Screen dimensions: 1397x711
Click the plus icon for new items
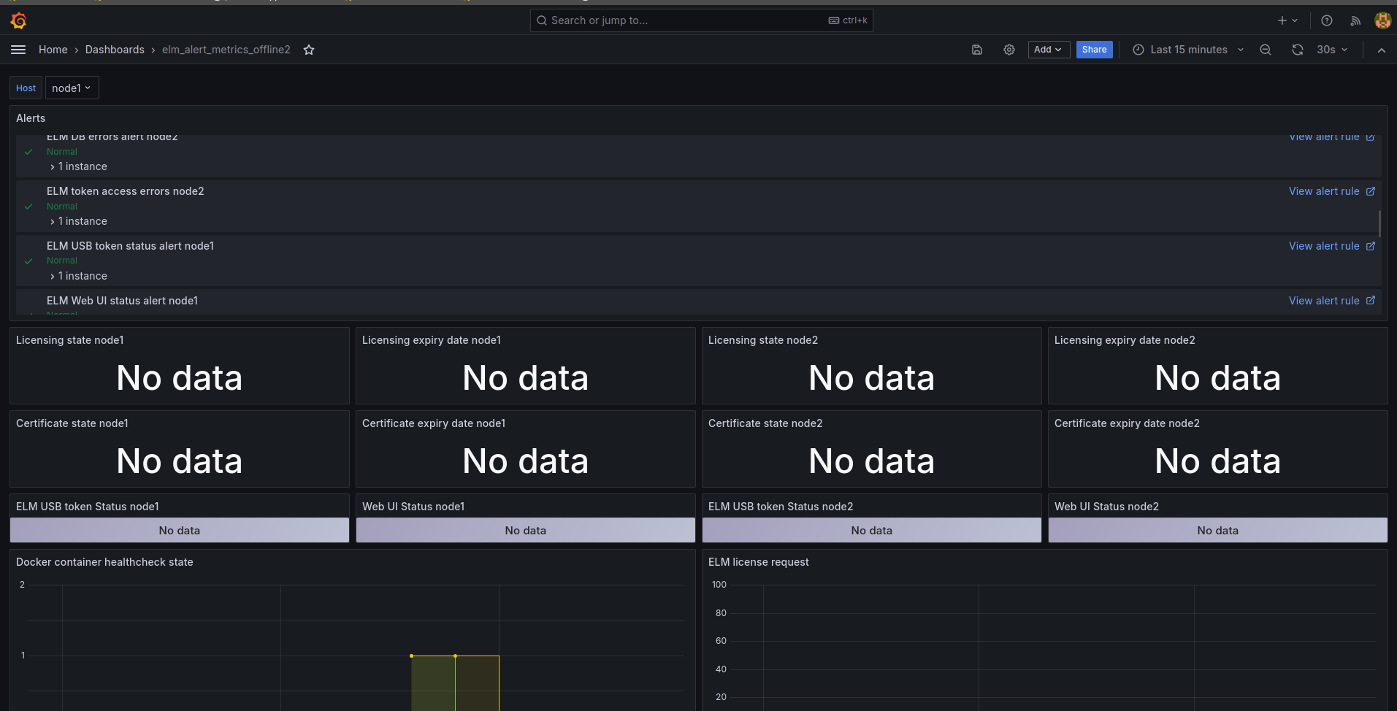coord(1282,20)
